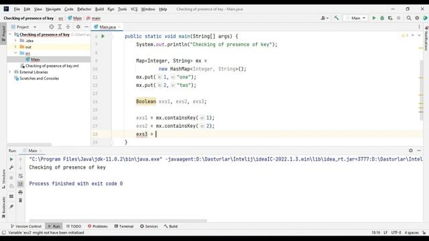Go to next highlighted warning arrow

tap(419, 35)
